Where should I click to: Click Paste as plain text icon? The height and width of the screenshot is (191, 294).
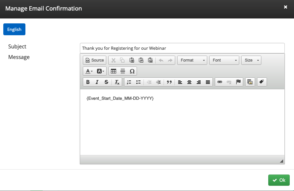[141, 60]
